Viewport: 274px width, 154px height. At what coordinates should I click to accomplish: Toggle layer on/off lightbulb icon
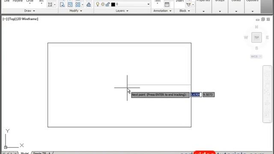(x=98, y=4)
